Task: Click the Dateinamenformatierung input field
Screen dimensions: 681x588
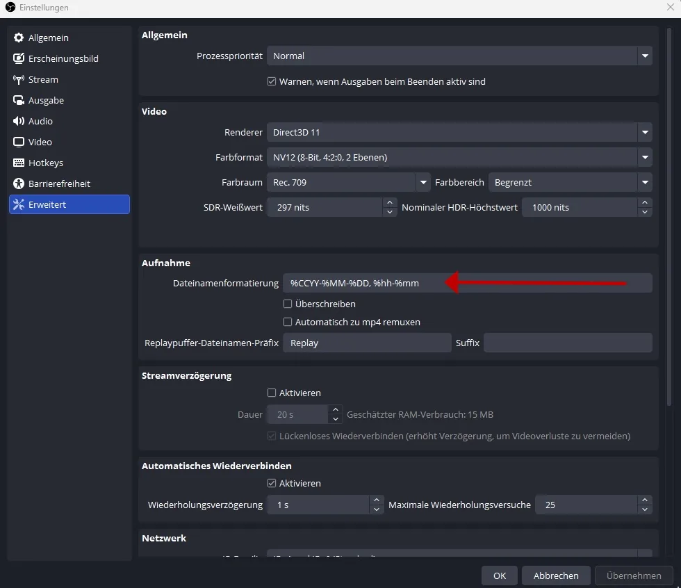Action: point(468,283)
